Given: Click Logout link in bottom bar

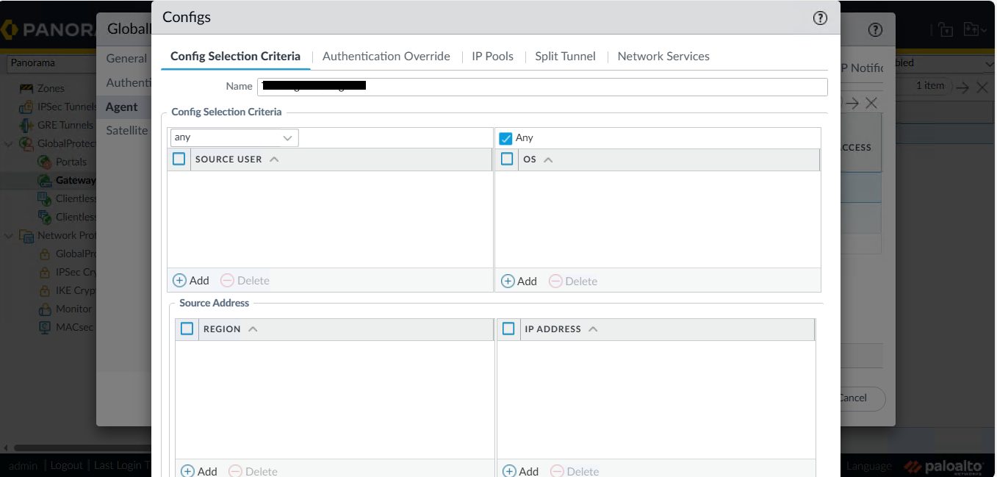Looking at the screenshot, I should click(67, 465).
